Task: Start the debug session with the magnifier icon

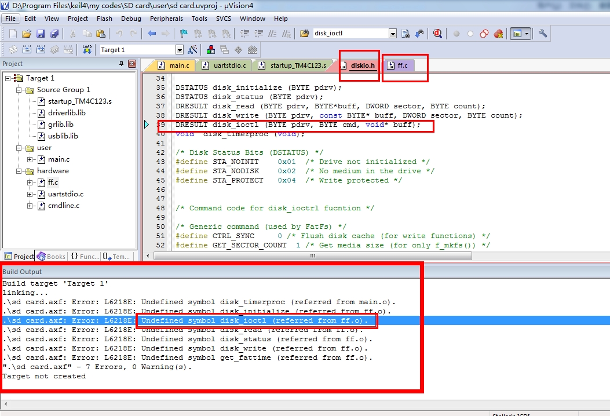Action: point(437,34)
